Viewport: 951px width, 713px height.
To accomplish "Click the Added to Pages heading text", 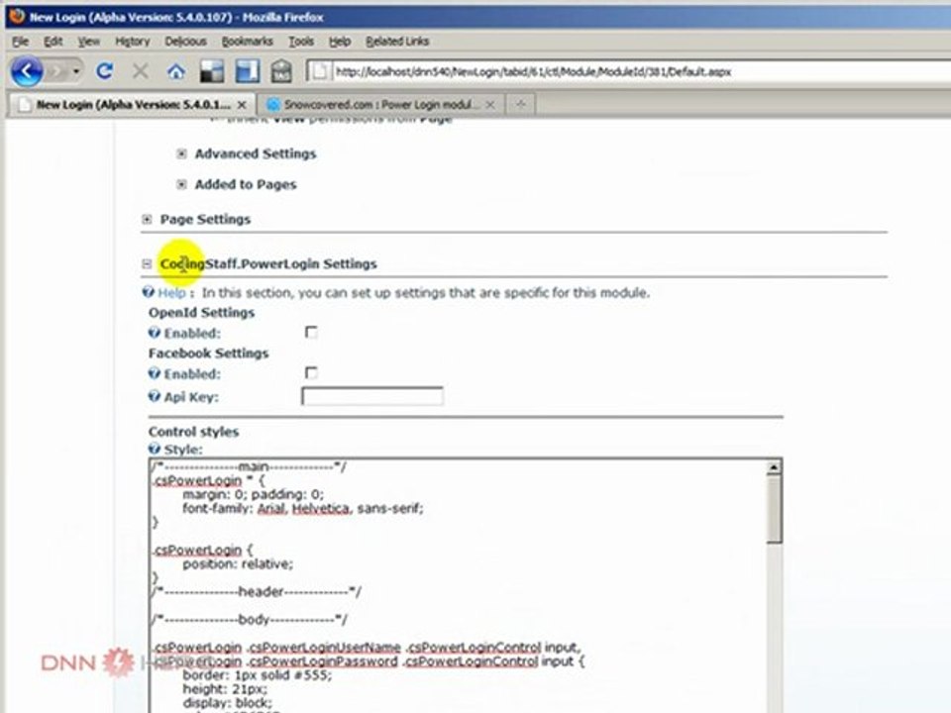I will point(246,184).
